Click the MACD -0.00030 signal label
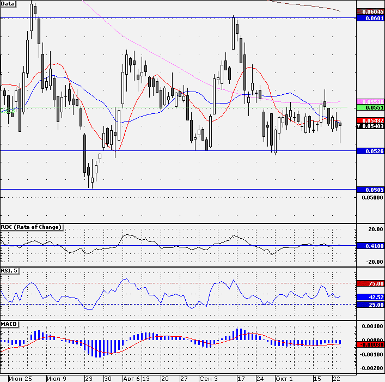The image size is (385, 382). (370, 344)
